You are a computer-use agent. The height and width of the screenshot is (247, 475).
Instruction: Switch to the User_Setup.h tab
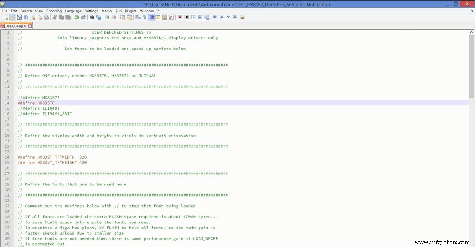(x=15, y=26)
